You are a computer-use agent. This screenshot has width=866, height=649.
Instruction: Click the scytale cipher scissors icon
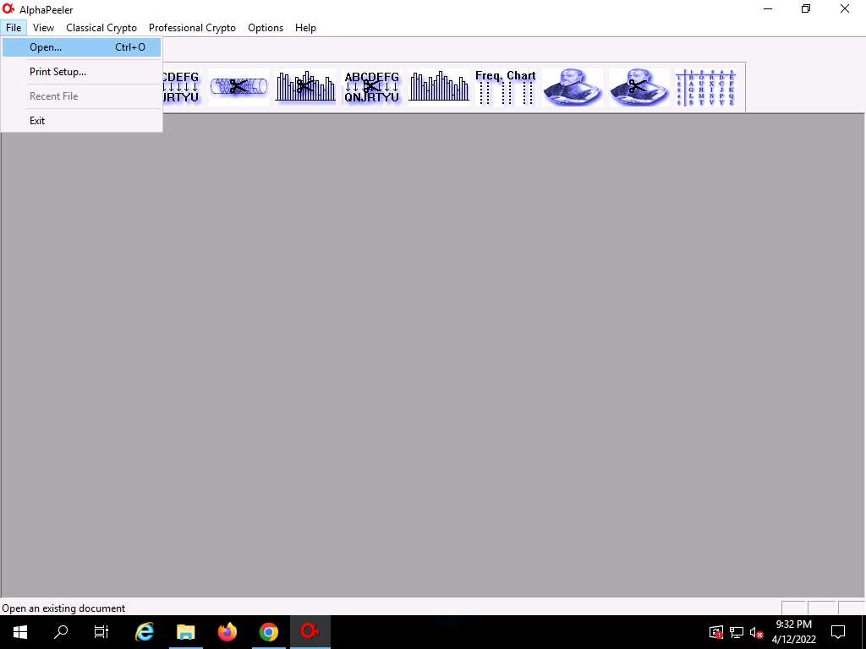pos(238,87)
